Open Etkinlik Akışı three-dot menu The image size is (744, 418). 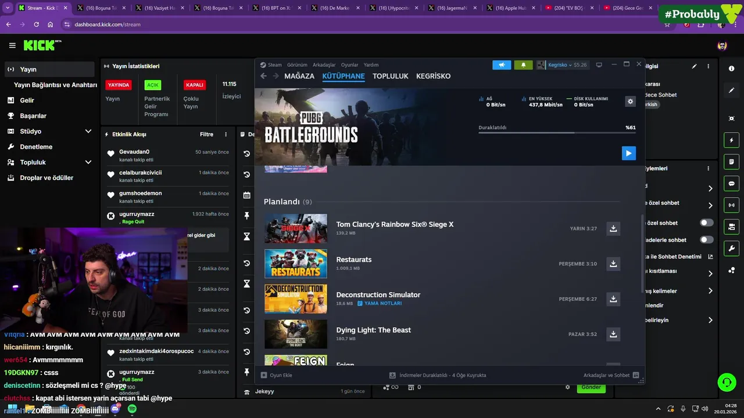[226, 134]
